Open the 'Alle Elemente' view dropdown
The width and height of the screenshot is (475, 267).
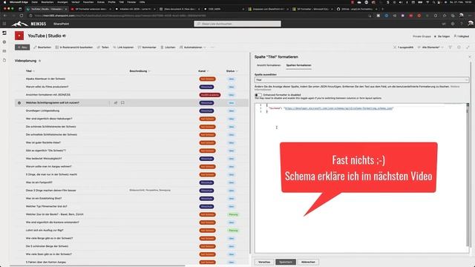pyautogui.click(x=430, y=47)
